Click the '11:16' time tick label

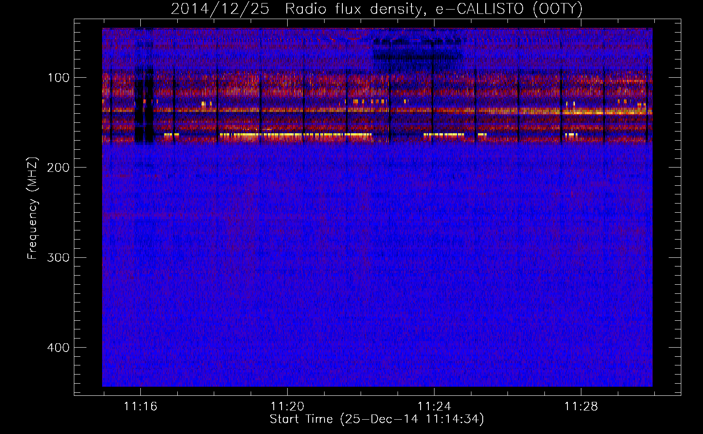click(141, 407)
